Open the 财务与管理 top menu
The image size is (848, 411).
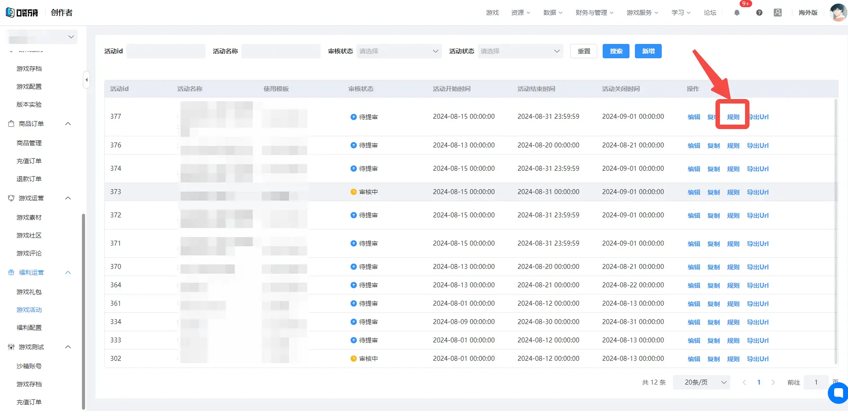pyautogui.click(x=595, y=13)
